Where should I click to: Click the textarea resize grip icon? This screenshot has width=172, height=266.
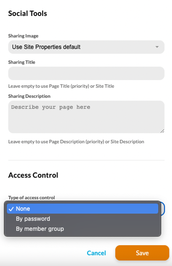click(162, 131)
